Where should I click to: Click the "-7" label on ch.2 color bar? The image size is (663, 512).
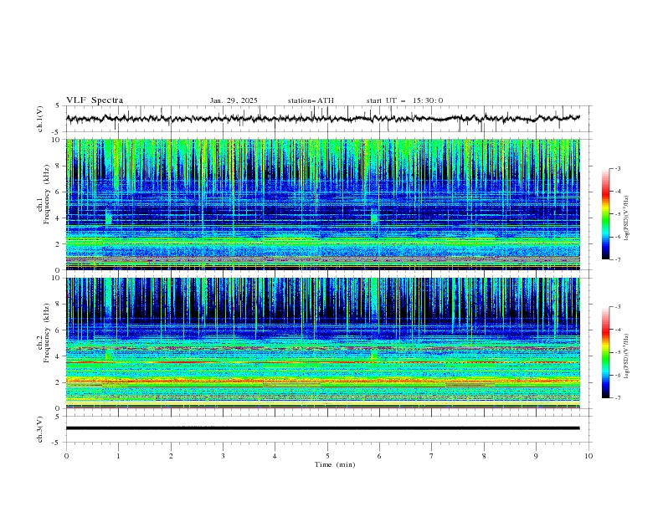pos(617,398)
